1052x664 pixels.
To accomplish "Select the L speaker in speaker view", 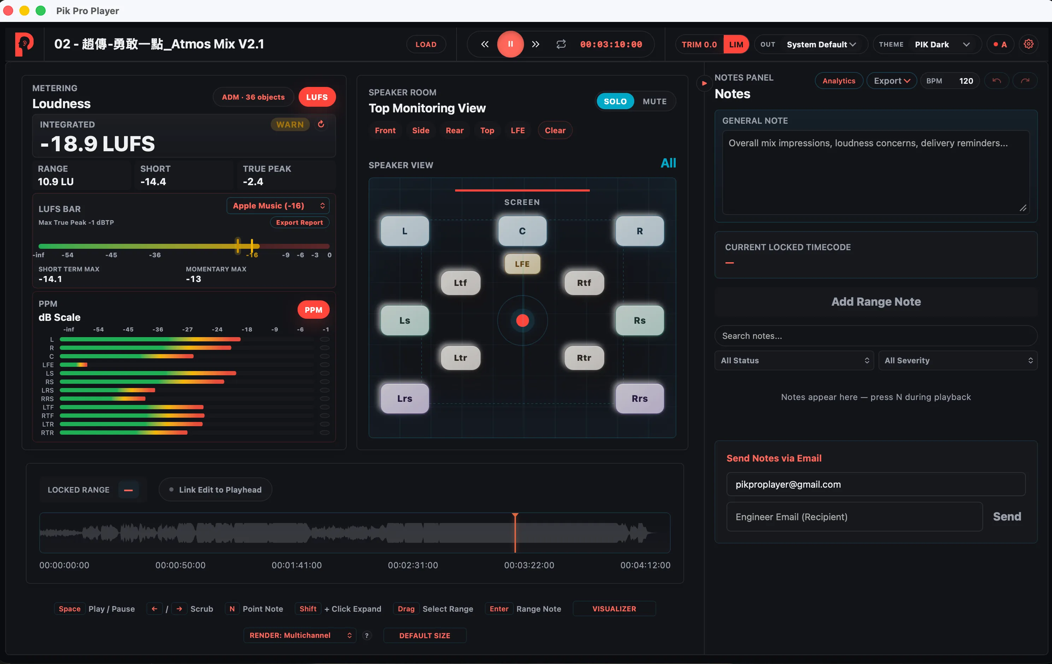I will (405, 231).
